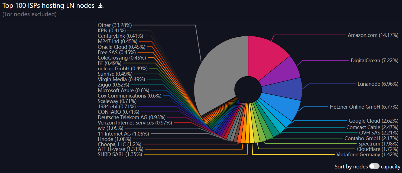Click the Ziggo (0.52%) label
The height and width of the screenshot is (173, 402).
114,85
